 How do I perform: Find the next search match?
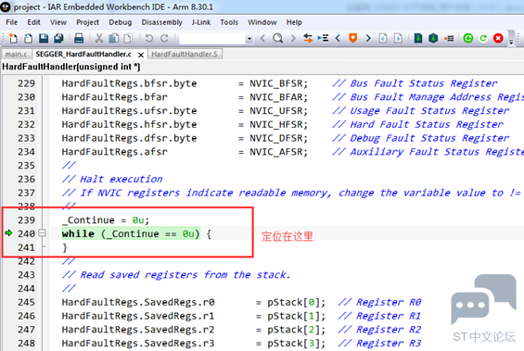coord(293,38)
